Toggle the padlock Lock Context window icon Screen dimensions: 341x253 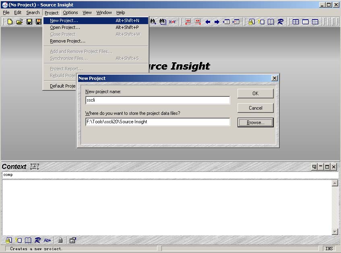(60, 240)
